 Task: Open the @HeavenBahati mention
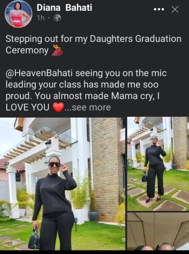tap(39, 73)
